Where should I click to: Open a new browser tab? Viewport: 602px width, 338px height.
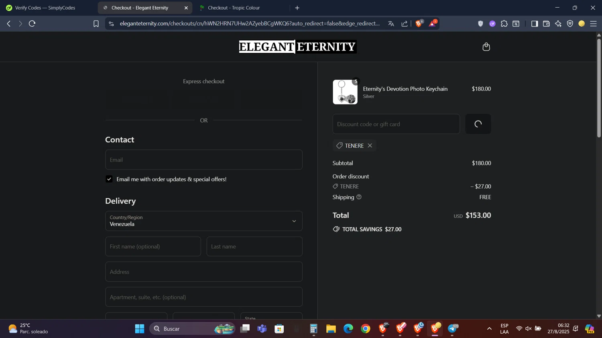[x=297, y=8]
